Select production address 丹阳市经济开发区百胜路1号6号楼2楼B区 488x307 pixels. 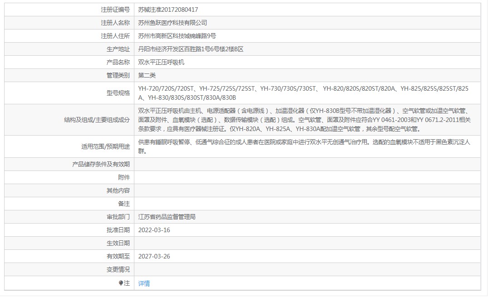tap(191, 49)
